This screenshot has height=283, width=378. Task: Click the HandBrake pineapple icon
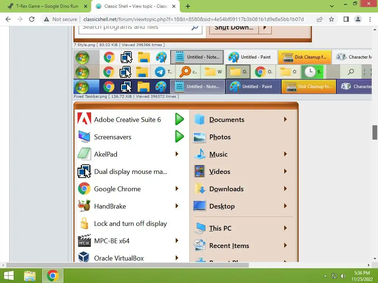pos(84,206)
